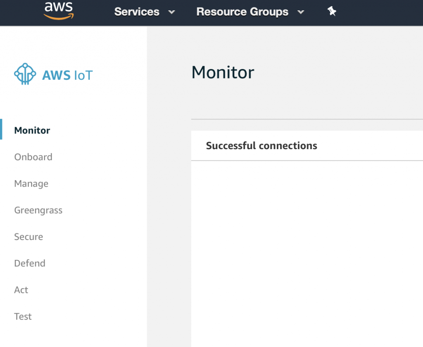Open the Onboard section in the sidebar

33,157
